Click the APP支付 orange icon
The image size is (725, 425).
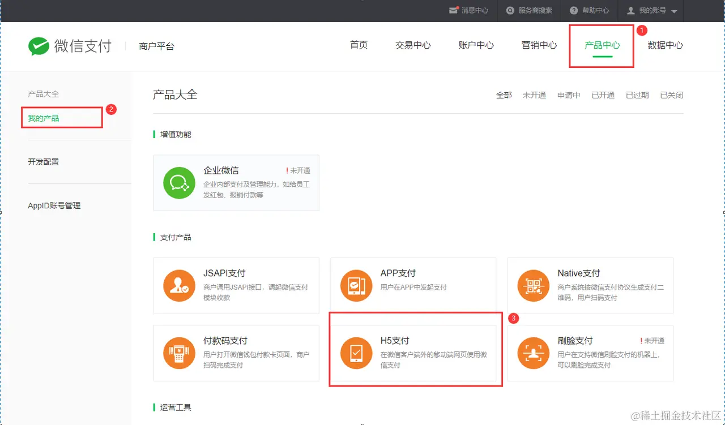click(356, 286)
